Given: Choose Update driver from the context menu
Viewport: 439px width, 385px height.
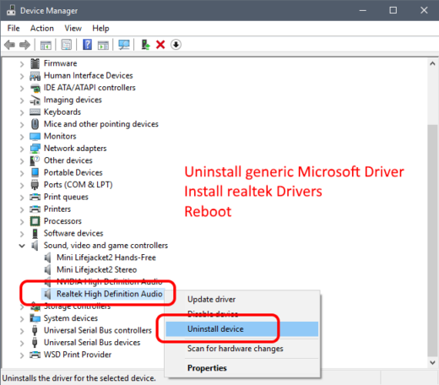Looking at the screenshot, I should tap(242, 300).
